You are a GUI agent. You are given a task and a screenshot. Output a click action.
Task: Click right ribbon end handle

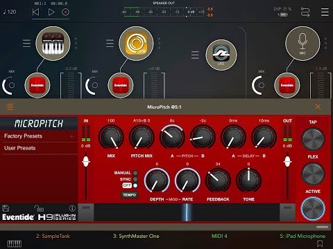[x=287, y=212]
